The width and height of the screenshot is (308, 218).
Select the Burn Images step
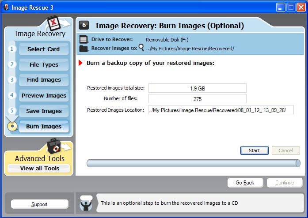[x=43, y=126]
